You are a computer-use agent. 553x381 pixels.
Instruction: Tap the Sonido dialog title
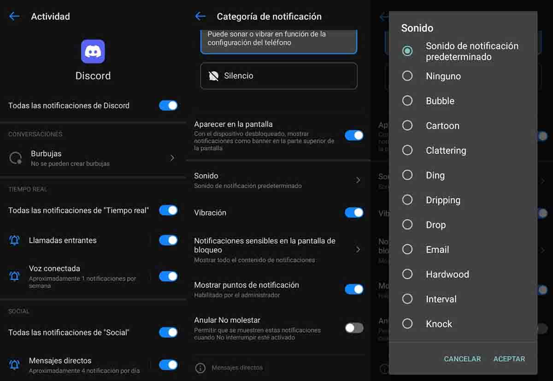[x=417, y=28]
